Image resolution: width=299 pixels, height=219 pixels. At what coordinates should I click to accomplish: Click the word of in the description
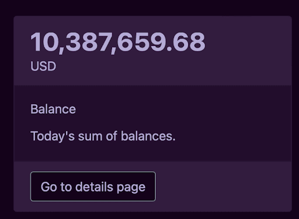112,136
